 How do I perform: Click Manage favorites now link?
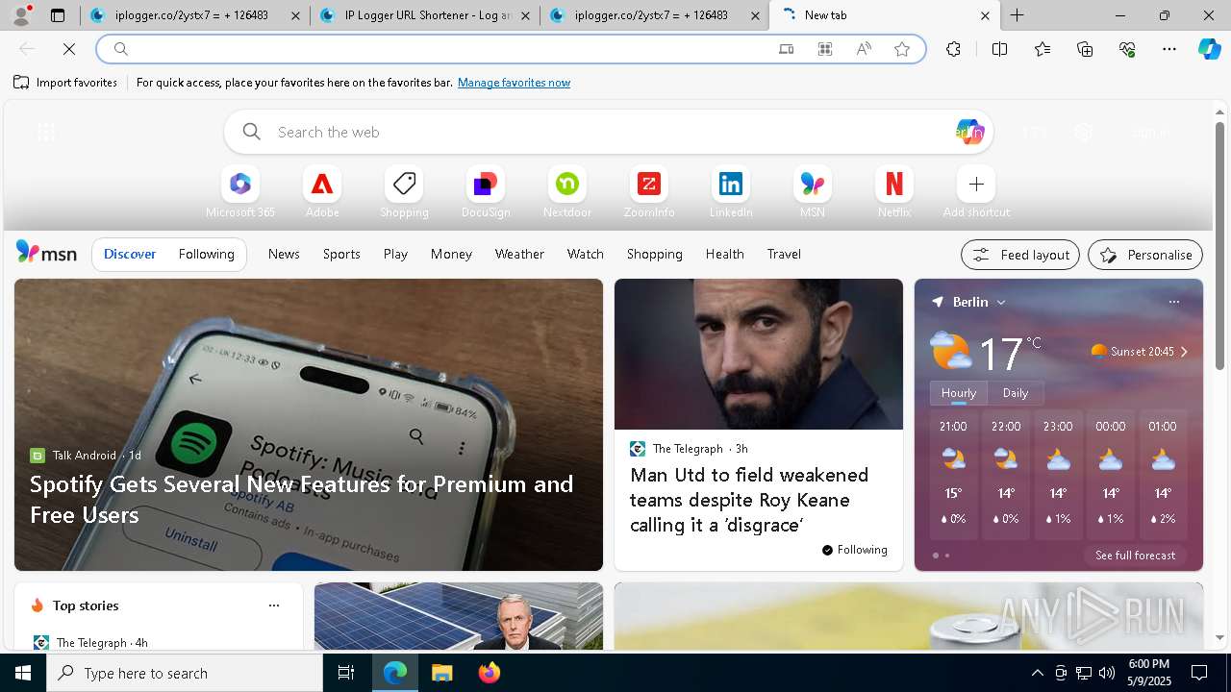(514, 83)
